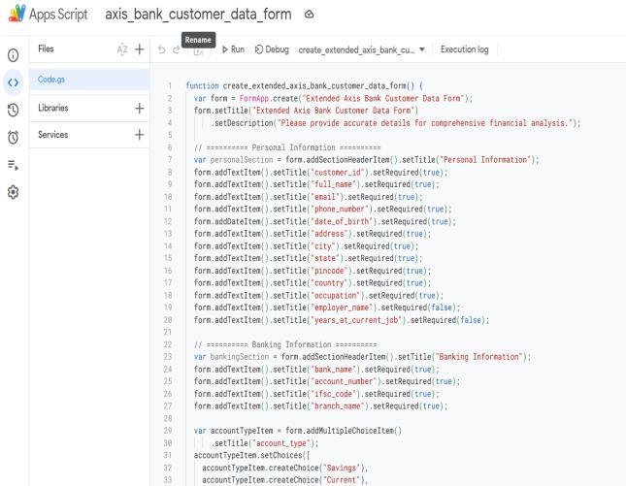Click the 'Current' choice string
This screenshot has width=626, height=486.
pyautogui.click(x=342, y=480)
